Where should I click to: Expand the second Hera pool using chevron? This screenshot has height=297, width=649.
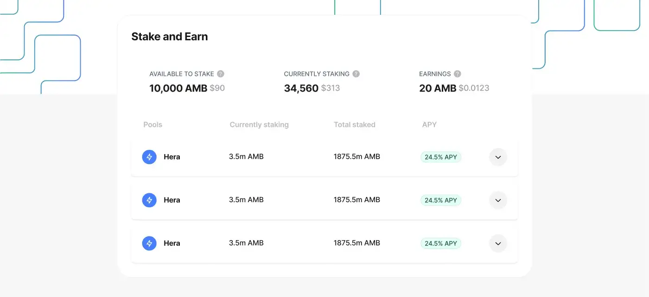click(x=498, y=200)
